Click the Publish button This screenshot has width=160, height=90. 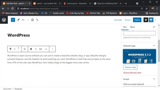[137, 20]
